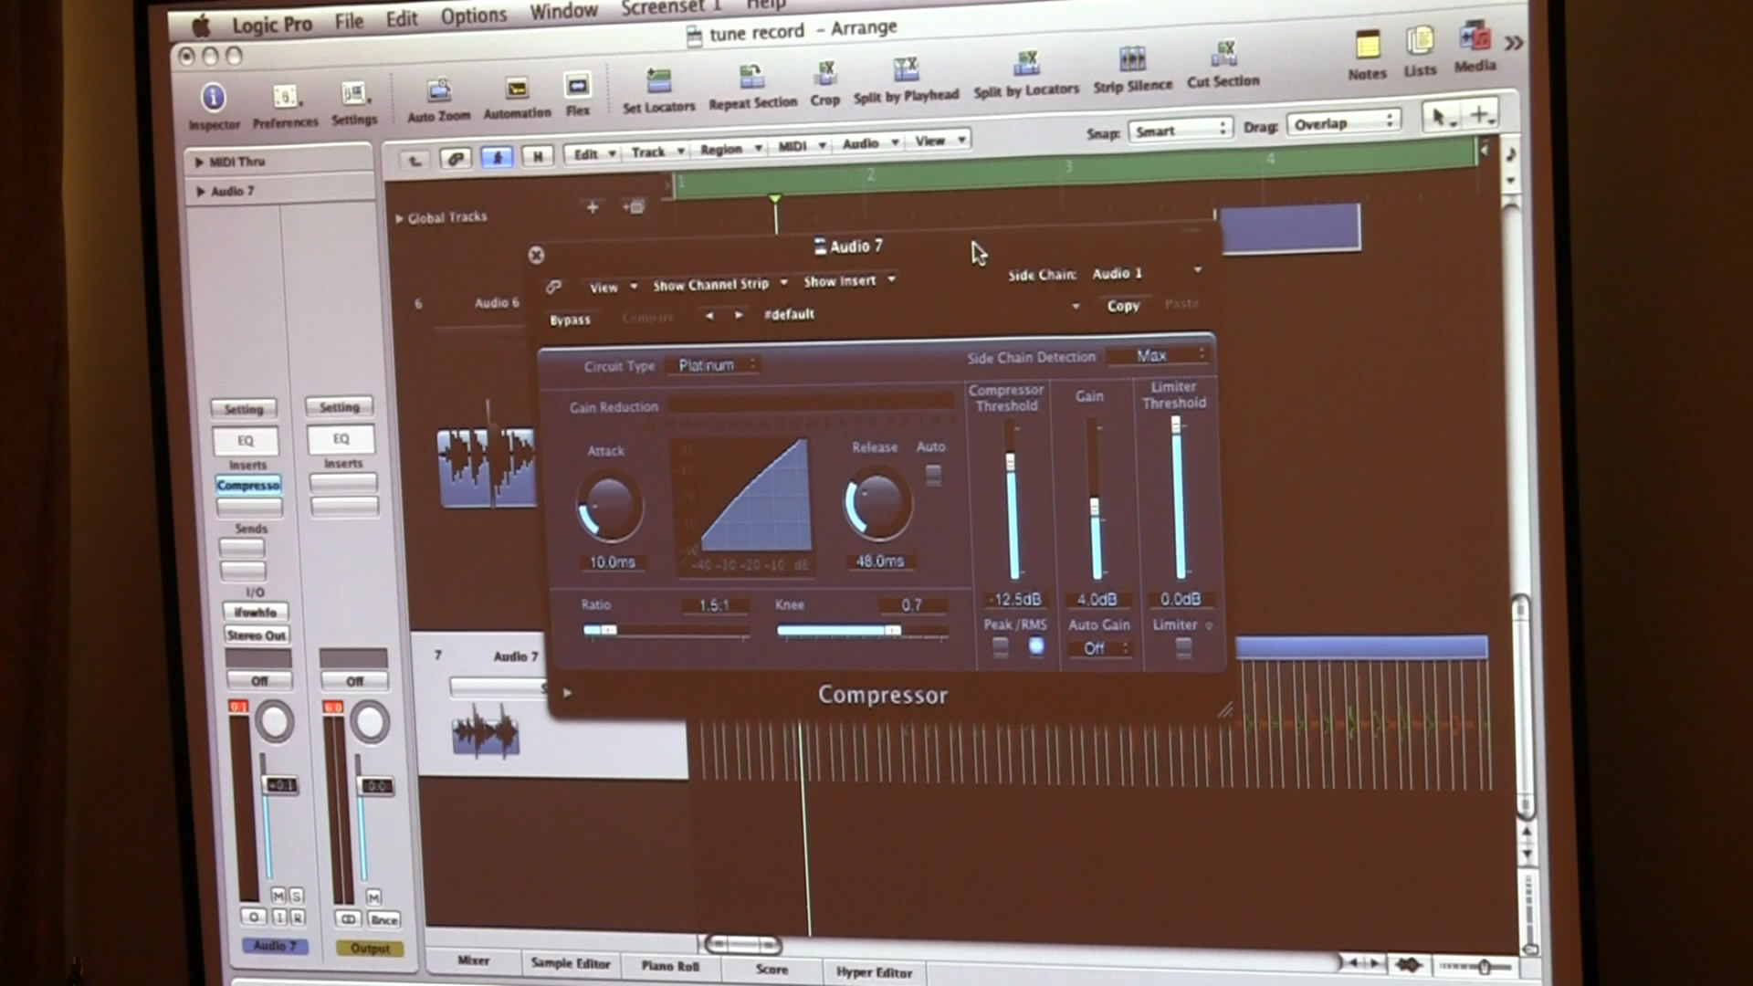This screenshot has width=1753, height=986.
Task: Click the Strip Silence toolbar icon
Action: coord(1132,61)
